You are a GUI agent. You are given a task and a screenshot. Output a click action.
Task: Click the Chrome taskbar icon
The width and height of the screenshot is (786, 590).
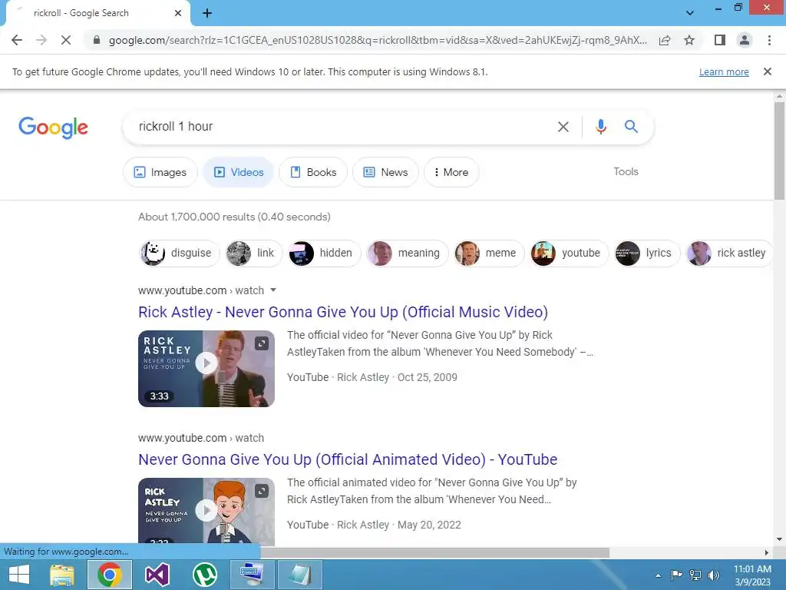click(110, 575)
